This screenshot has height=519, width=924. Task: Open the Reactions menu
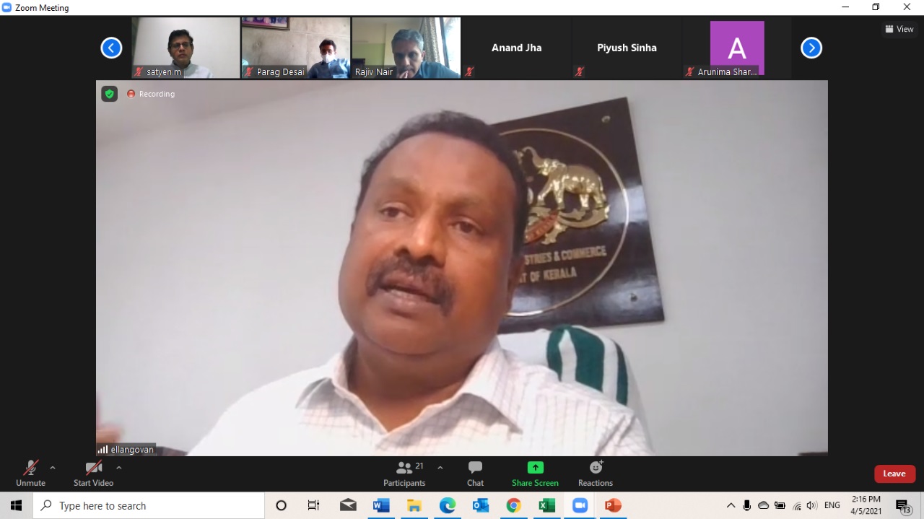click(596, 474)
